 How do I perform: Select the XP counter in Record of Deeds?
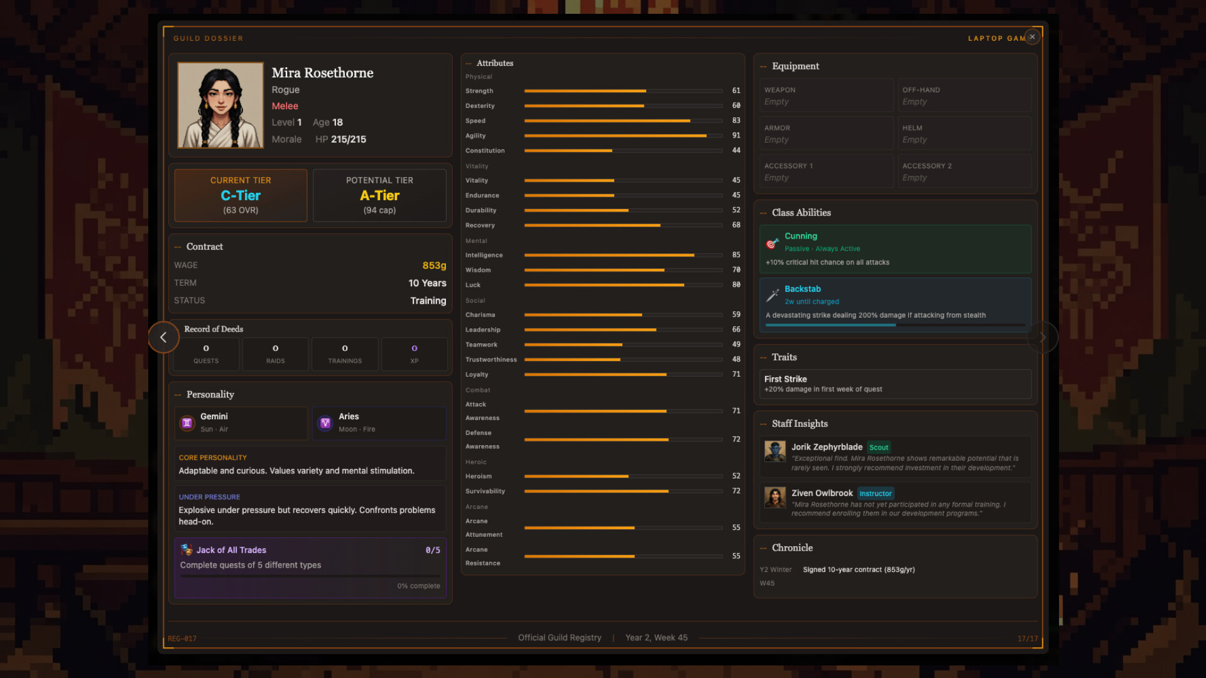pyautogui.click(x=414, y=354)
